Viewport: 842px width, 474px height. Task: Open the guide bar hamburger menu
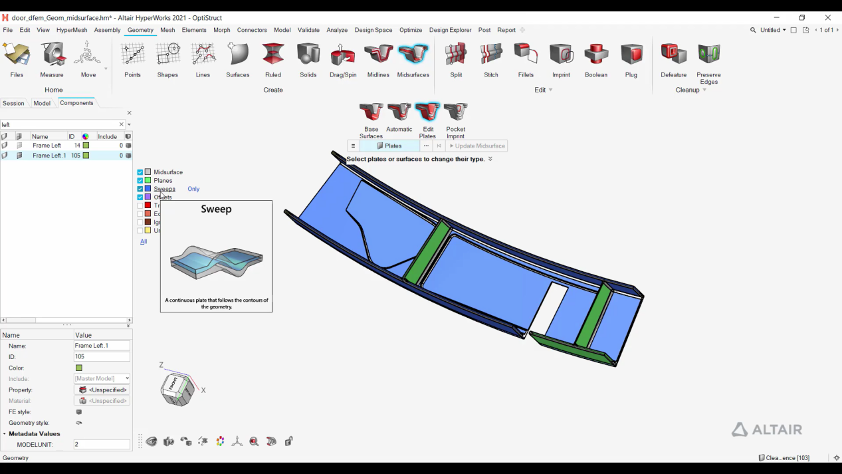[x=353, y=146]
